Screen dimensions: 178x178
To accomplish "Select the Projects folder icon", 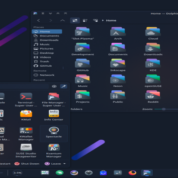I will tap(83, 97).
